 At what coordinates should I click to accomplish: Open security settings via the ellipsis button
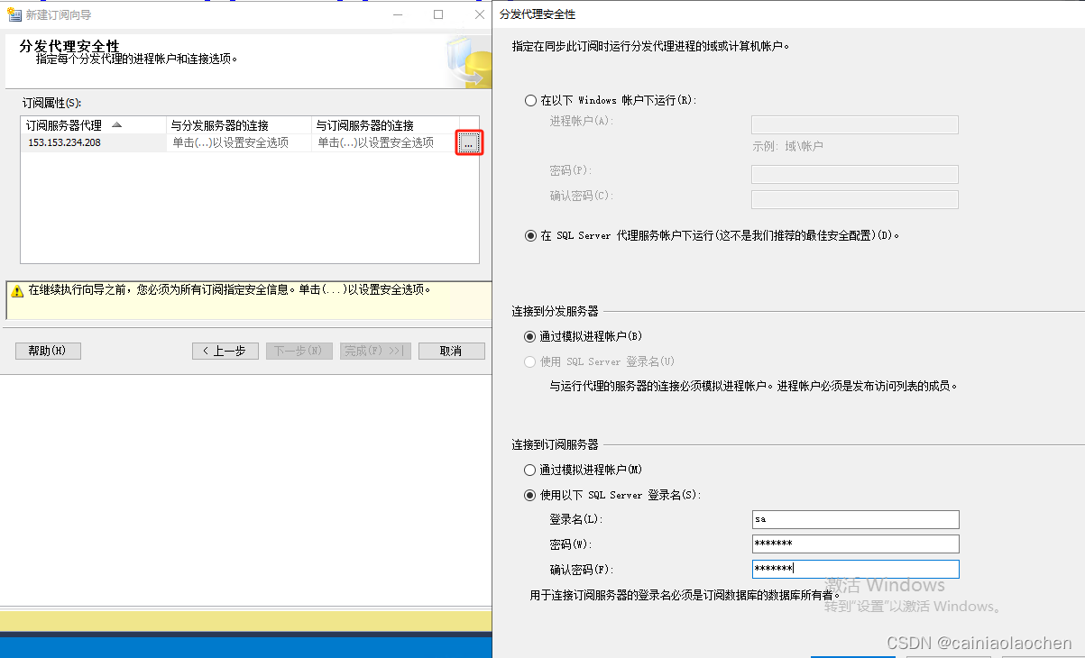tap(469, 143)
